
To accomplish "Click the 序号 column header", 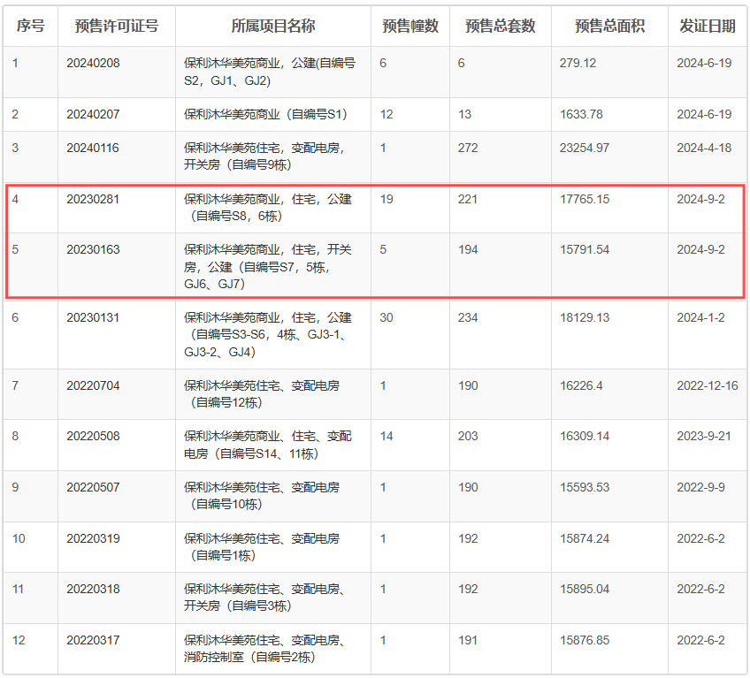I will pyautogui.click(x=31, y=26).
